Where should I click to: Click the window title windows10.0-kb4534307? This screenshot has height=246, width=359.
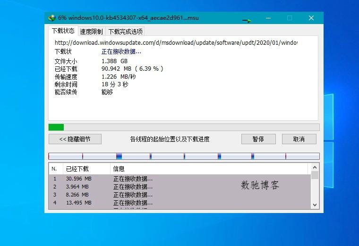(128, 18)
